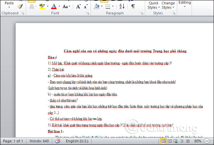Click the line starting '- tâm trạng, cảm giác'
The width and height of the screenshot is (214, 145).
(x=125, y=106)
